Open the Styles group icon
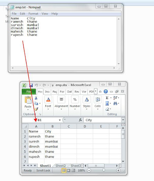 (x=87, y=99)
